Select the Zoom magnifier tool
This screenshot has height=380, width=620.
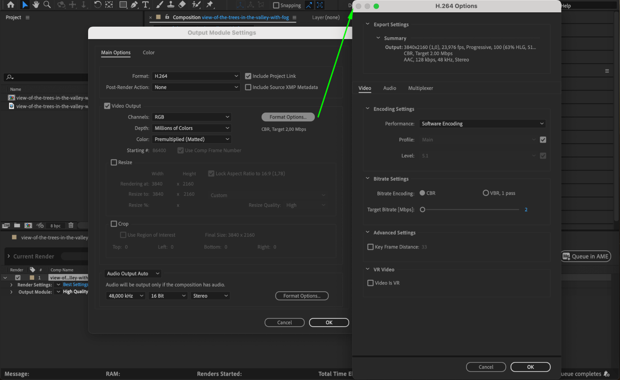(x=47, y=5)
